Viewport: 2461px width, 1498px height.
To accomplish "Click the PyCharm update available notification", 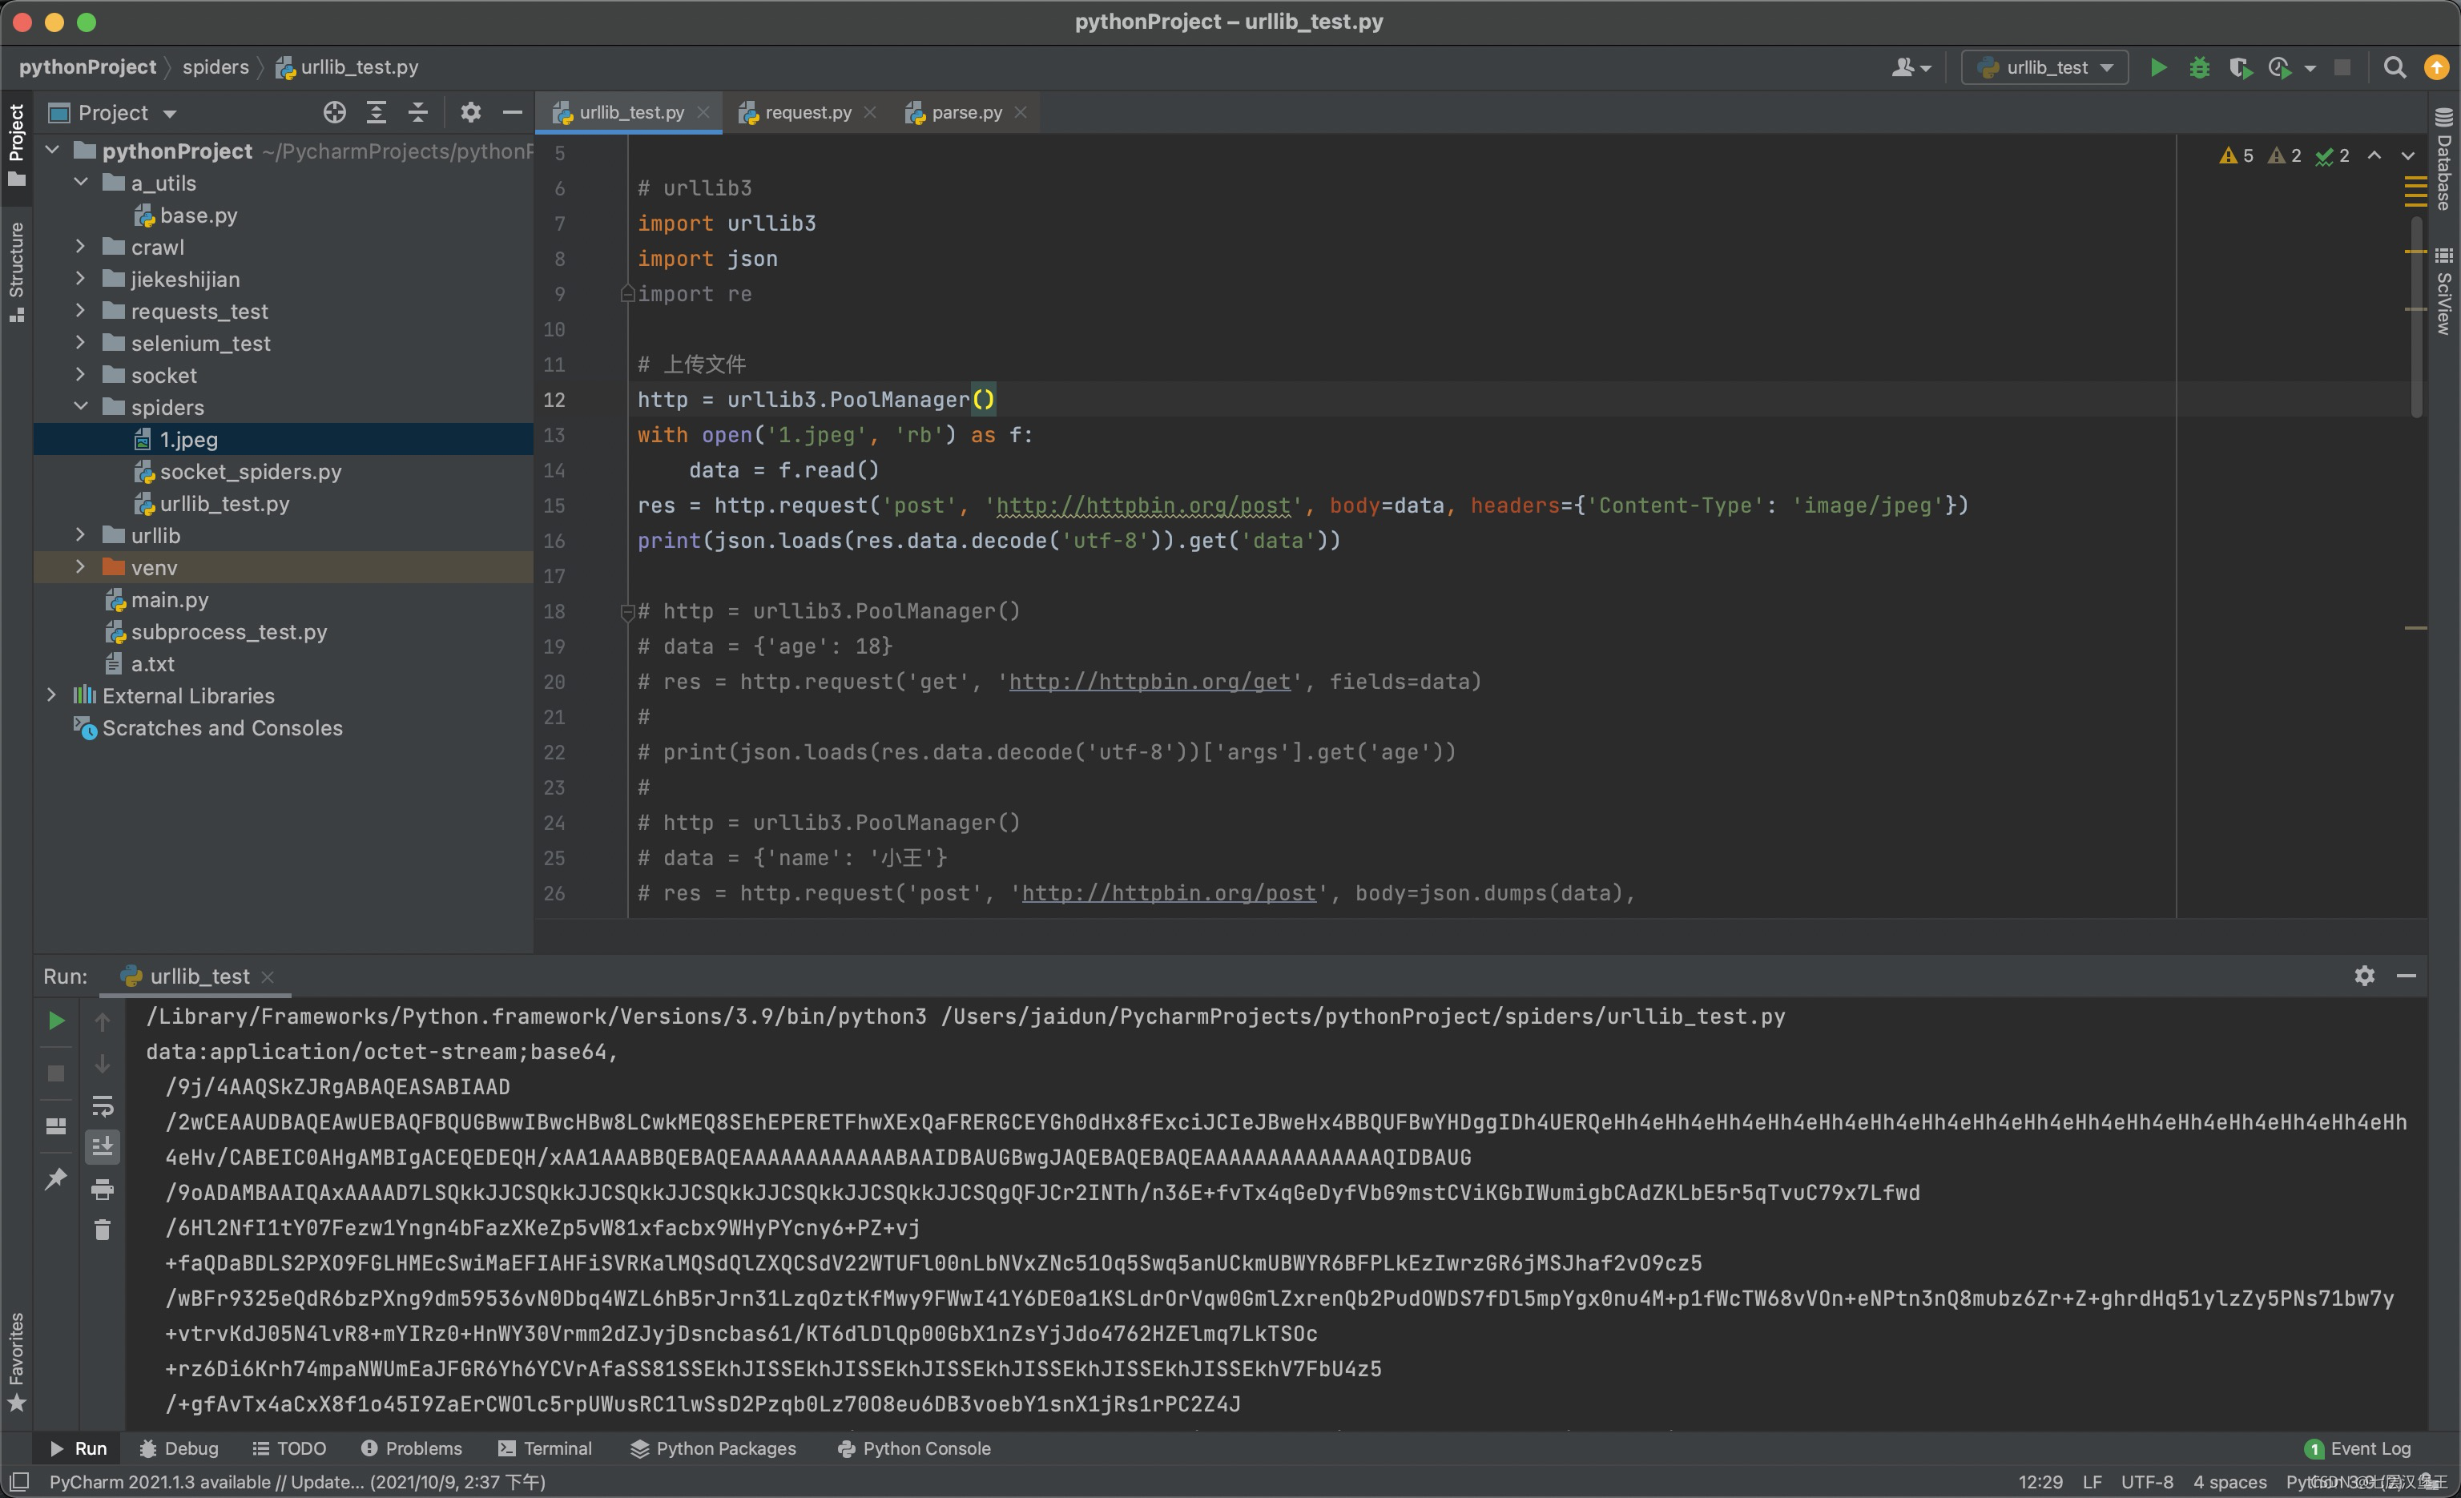I will click(x=296, y=1481).
